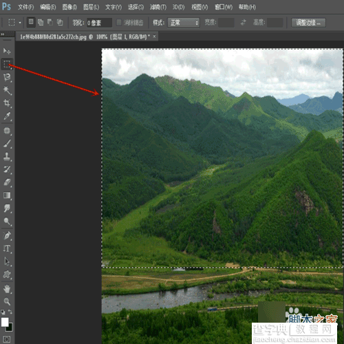Select the Smudge tool

[7, 208]
